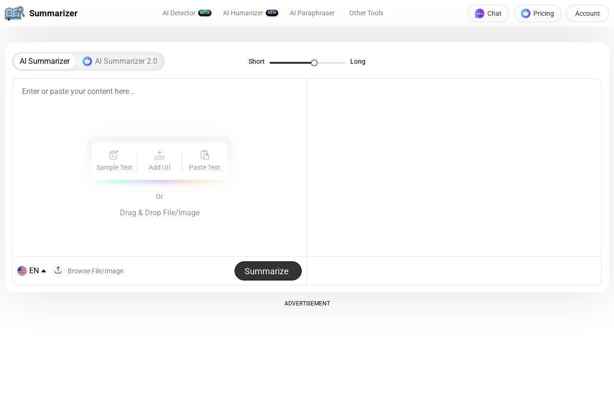Open the AI Detector menu item
This screenshot has width=614, height=409.
(179, 13)
